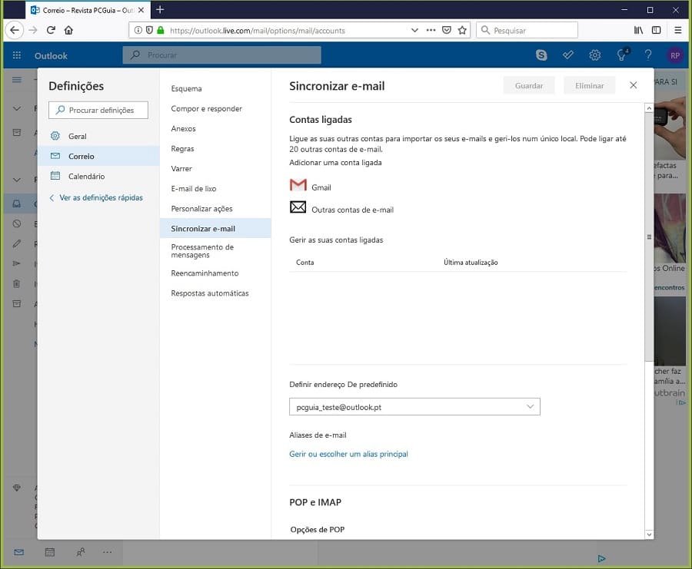Viewport: 692px width, 569px height.
Task: Click the Última atualização column header
Action: [x=471, y=263]
